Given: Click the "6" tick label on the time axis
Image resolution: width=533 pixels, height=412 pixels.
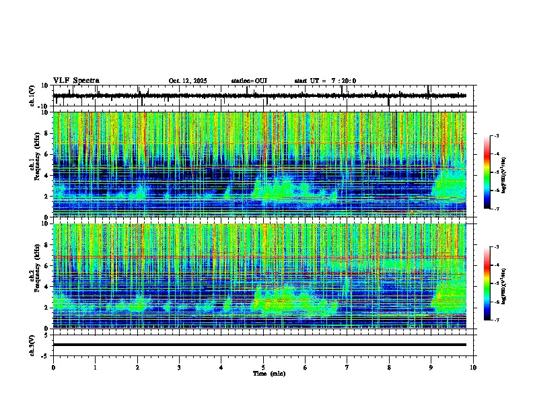Looking at the screenshot, I should [306, 368].
